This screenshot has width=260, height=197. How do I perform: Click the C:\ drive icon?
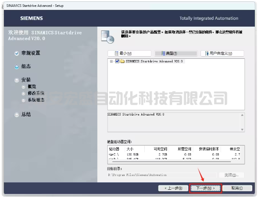click(x=111, y=154)
